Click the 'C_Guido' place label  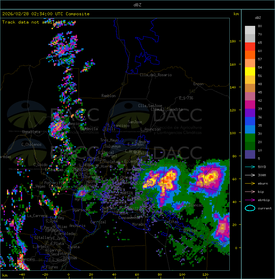point(40,165)
